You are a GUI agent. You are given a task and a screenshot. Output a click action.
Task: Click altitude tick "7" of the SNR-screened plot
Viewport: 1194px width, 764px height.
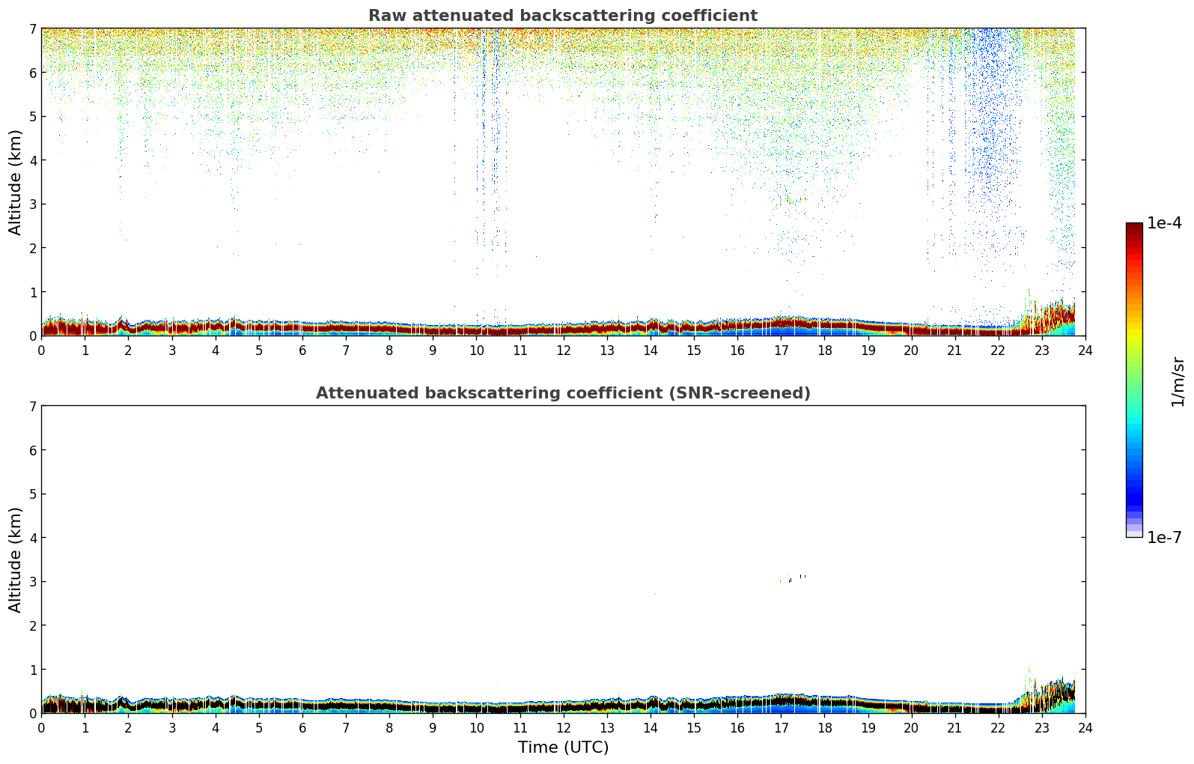coord(32,406)
